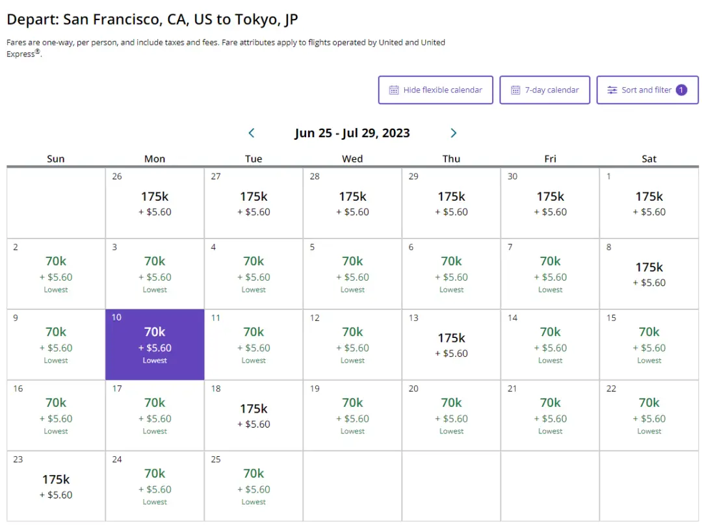The width and height of the screenshot is (702, 527).
Task: Switch to 7-day calendar view
Action: [x=545, y=90]
